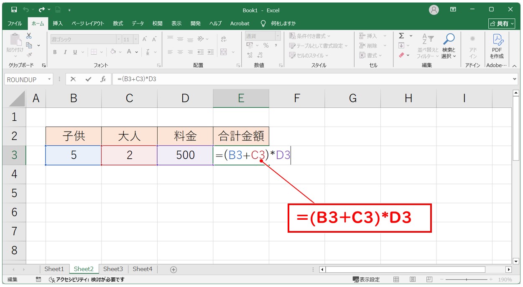Expand the Name Box dropdown
Viewport: 523px width, 287px height.
coord(50,79)
